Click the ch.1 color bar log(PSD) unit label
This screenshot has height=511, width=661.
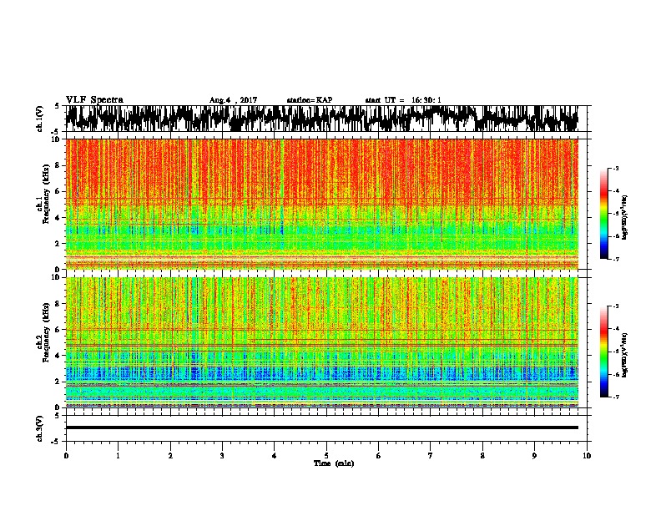[625, 218]
